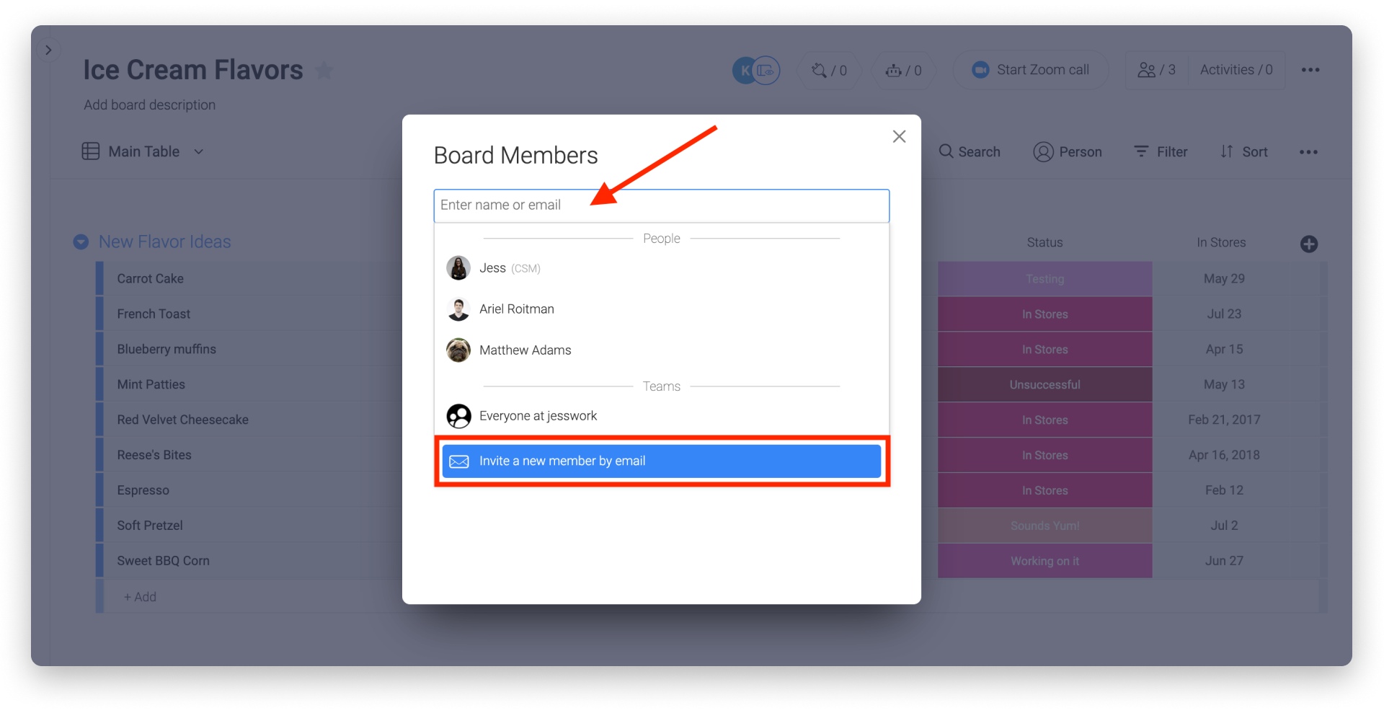Click the envelope icon in invite button
The height and width of the screenshot is (713, 1384).
459,461
